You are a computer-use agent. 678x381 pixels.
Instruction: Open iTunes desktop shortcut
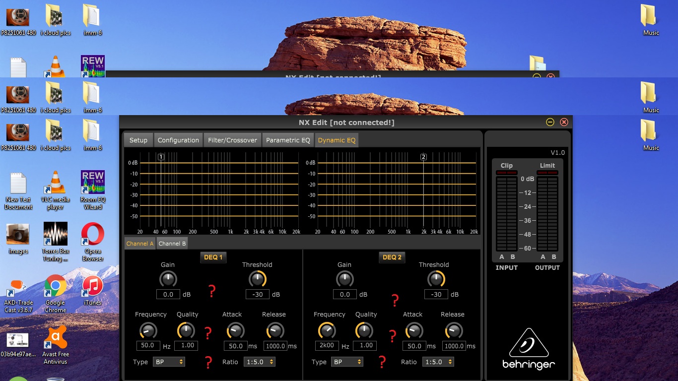coord(93,290)
